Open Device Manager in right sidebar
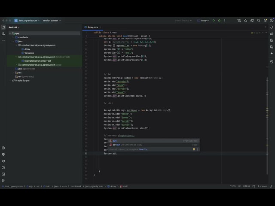275x206 pixels. 272,40
